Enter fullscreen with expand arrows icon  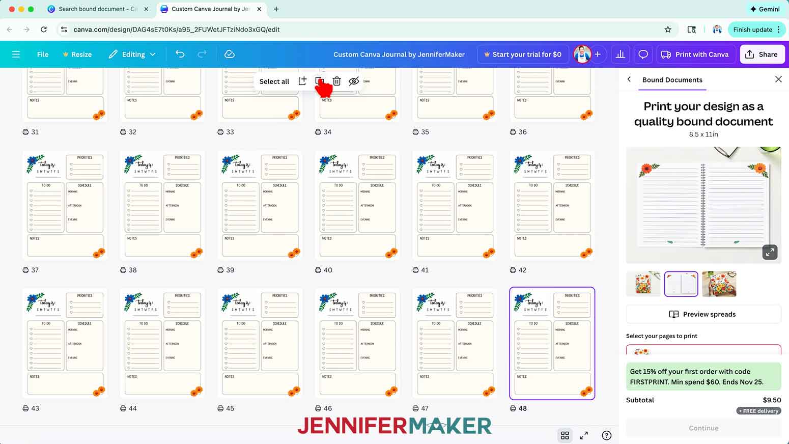[584, 435]
